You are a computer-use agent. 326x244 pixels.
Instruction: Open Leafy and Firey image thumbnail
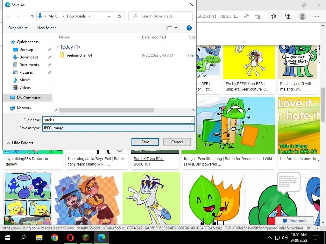click(213, 198)
